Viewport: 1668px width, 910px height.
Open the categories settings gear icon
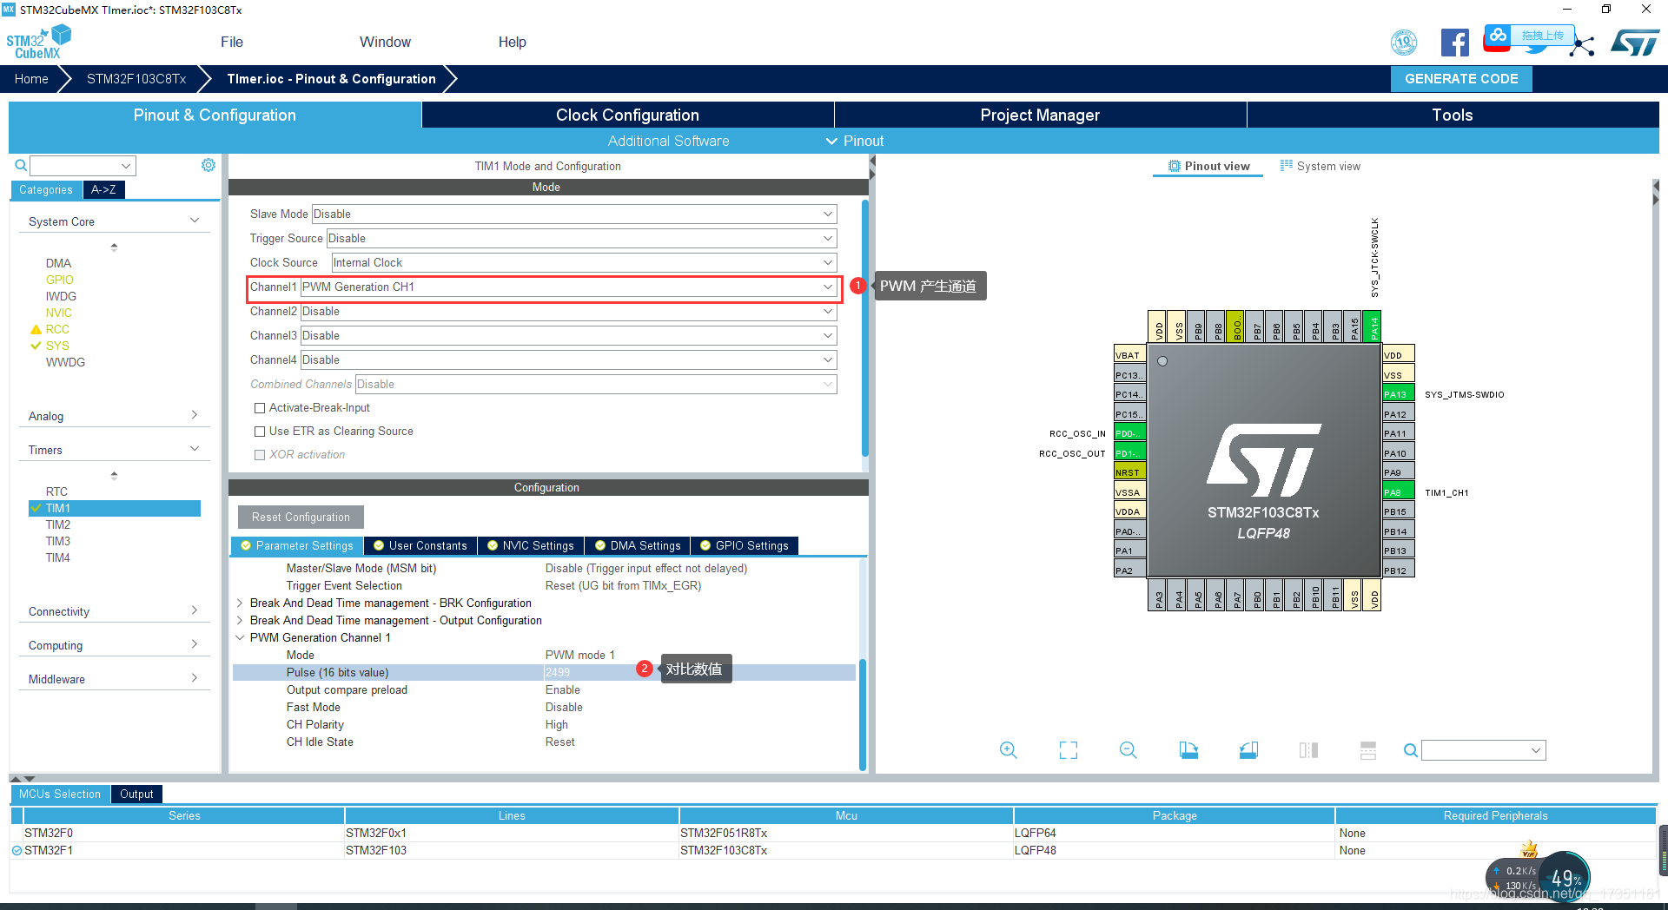coord(208,165)
